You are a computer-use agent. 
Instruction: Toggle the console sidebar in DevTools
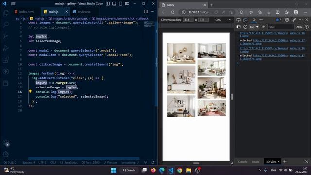(x=238, y=27)
